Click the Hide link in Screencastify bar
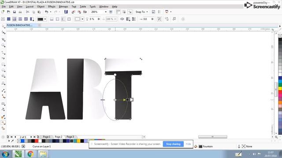The height and width of the screenshot is (158, 282). [x=188, y=144]
